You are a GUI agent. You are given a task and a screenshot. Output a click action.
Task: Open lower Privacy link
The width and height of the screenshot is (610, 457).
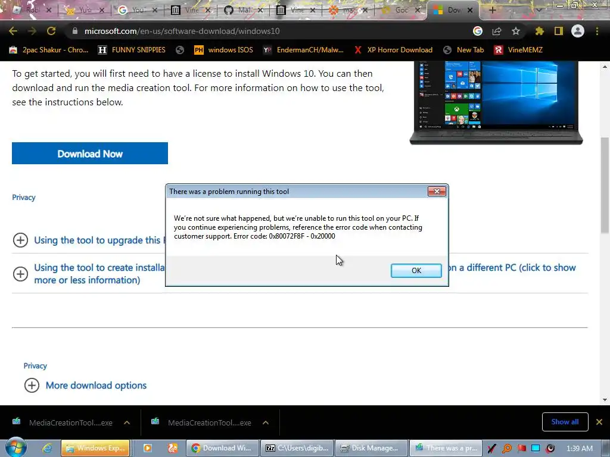tap(35, 366)
